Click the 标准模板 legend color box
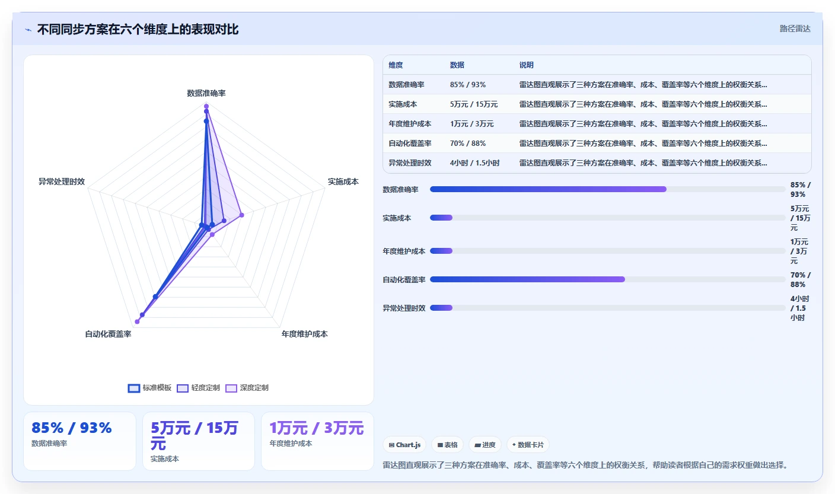 tap(134, 388)
